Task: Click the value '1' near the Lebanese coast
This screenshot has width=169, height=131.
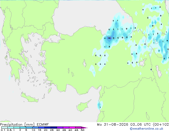Action: point(100,107)
